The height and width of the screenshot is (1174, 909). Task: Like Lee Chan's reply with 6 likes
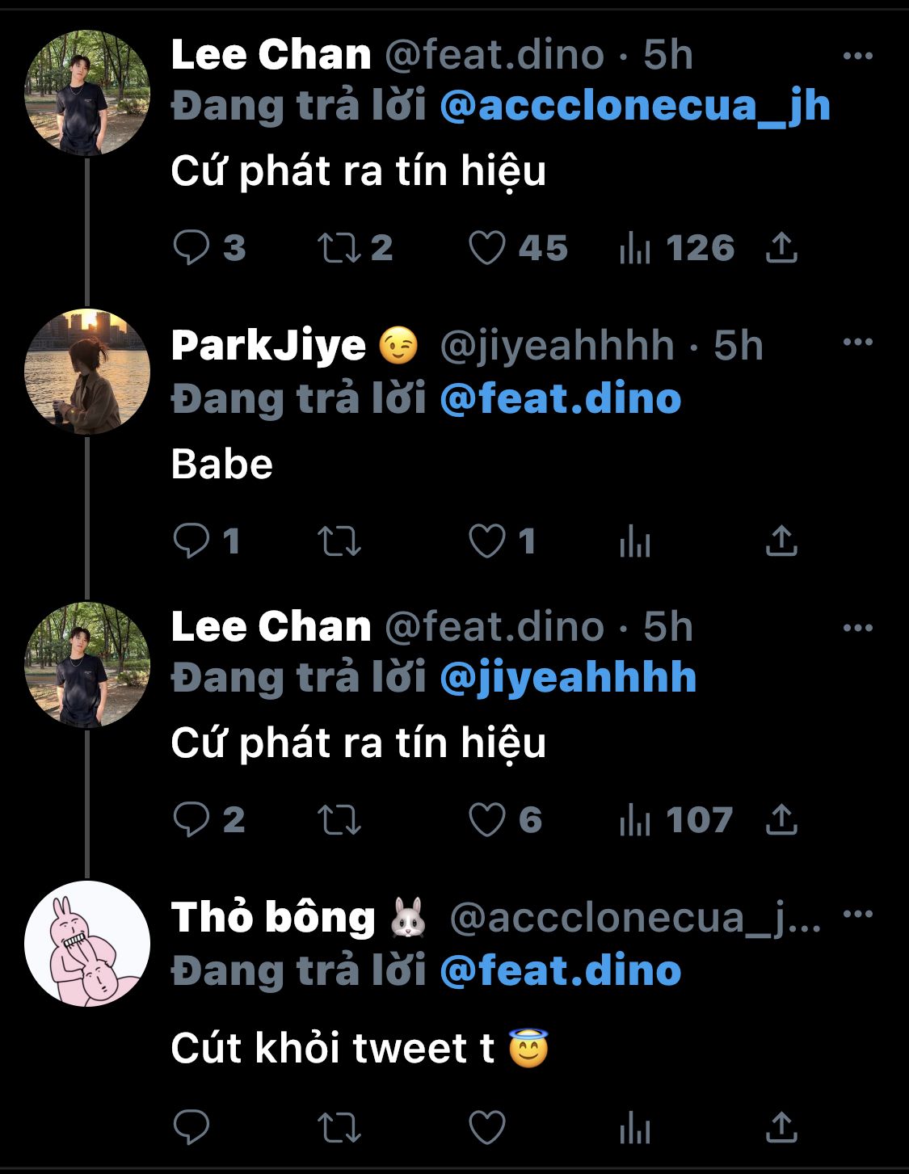[487, 820]
